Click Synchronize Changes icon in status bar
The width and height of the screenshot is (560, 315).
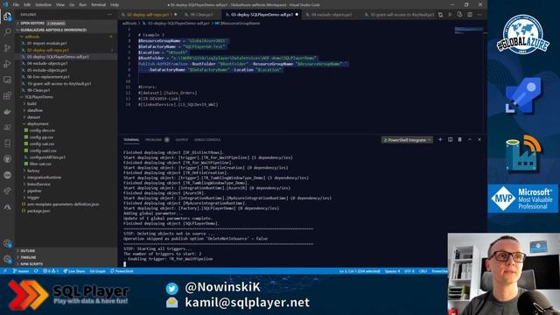point(36,271)
